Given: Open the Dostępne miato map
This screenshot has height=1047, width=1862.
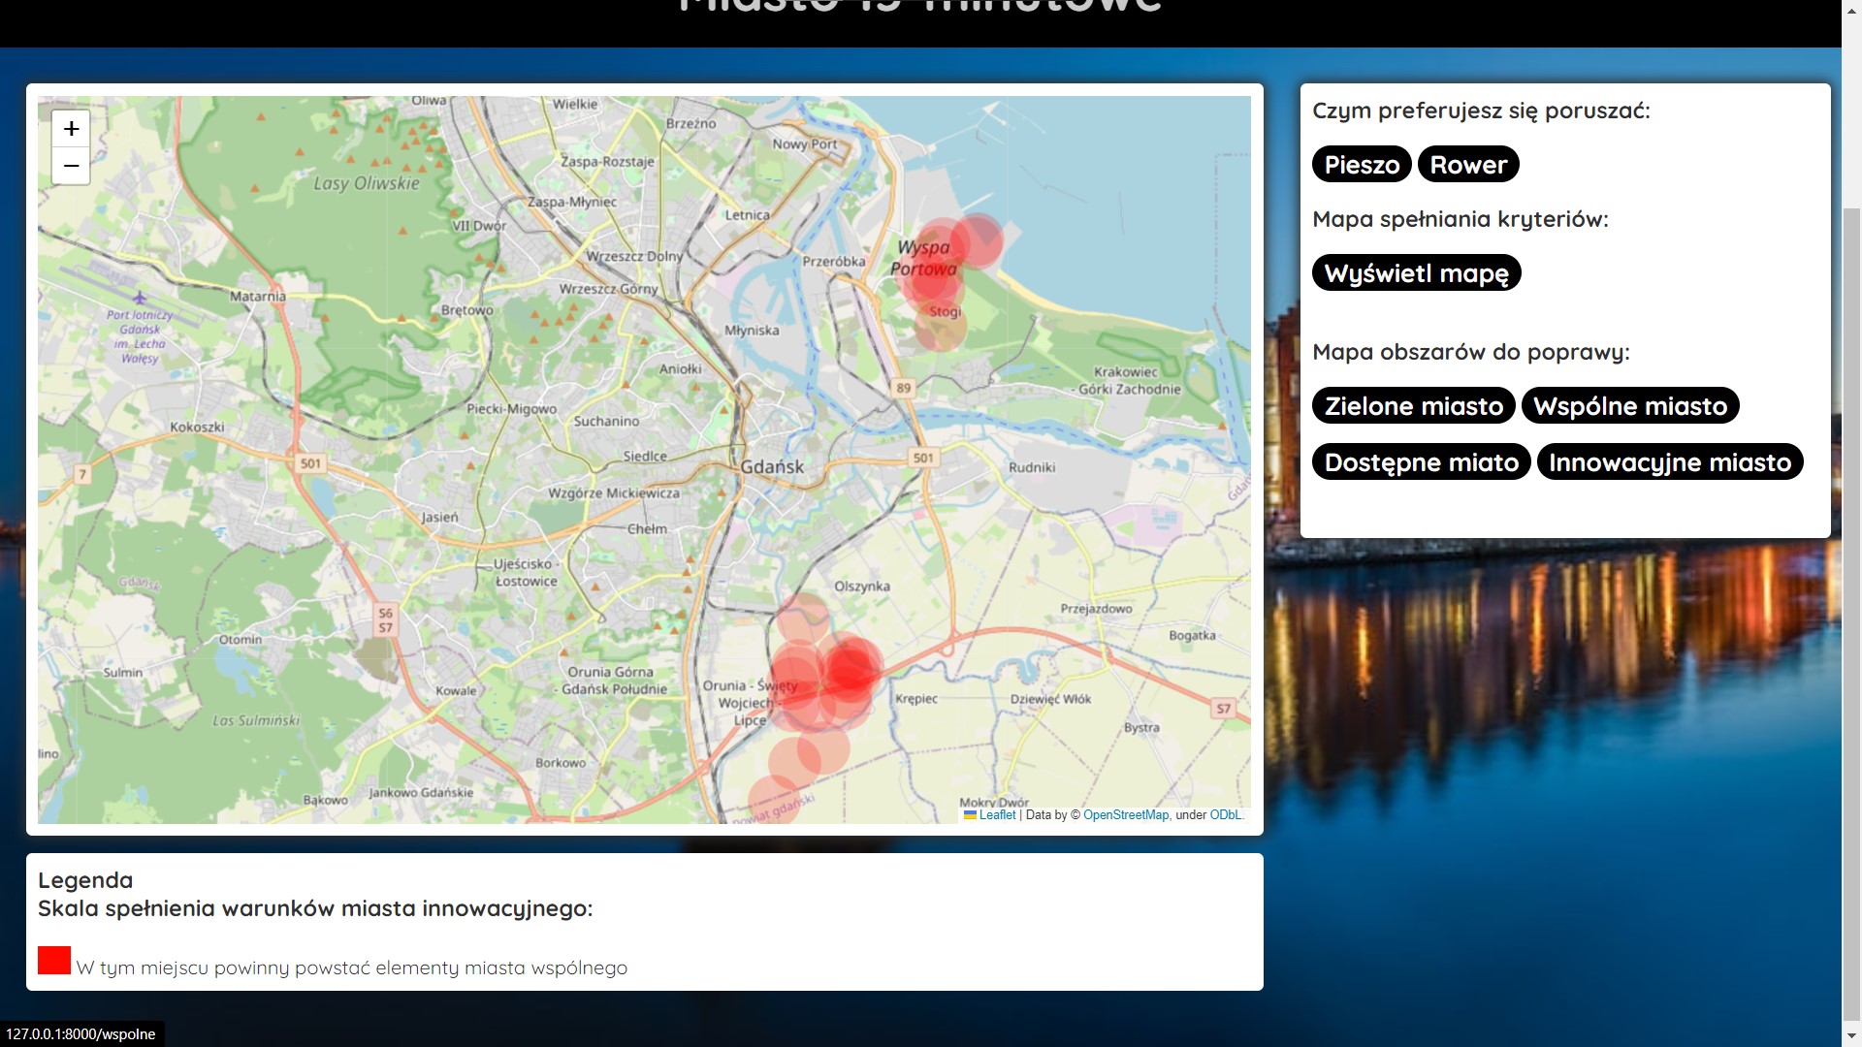Looking at the screenshot, I should point(1421,462).
